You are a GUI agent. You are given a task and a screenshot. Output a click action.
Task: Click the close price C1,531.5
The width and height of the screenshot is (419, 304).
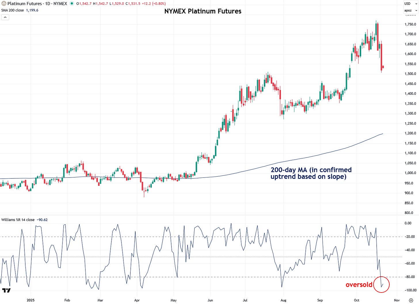click(x=133, y=4)
